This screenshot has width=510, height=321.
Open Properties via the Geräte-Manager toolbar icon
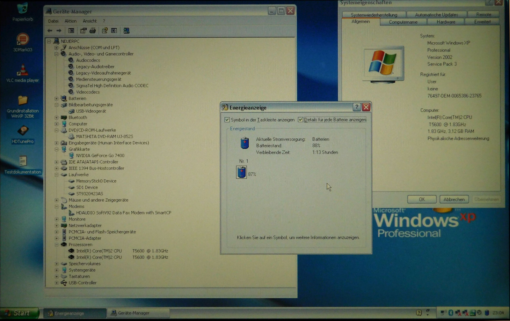83,31
